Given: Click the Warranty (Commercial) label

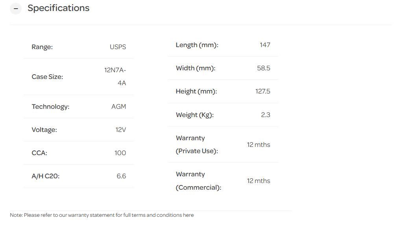Looking at the screenshot, I should point(198,181).
